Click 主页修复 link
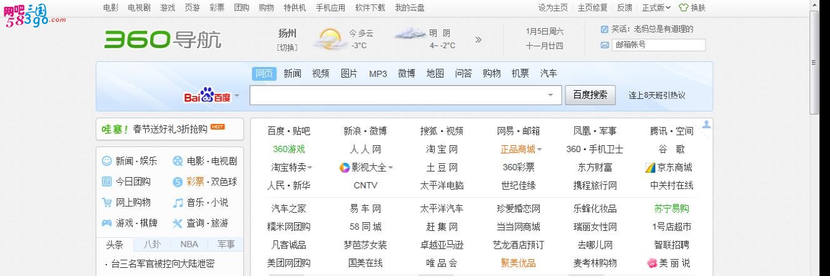Image resolution: width=830 pixels, height=276 pixels. point(592,8)
